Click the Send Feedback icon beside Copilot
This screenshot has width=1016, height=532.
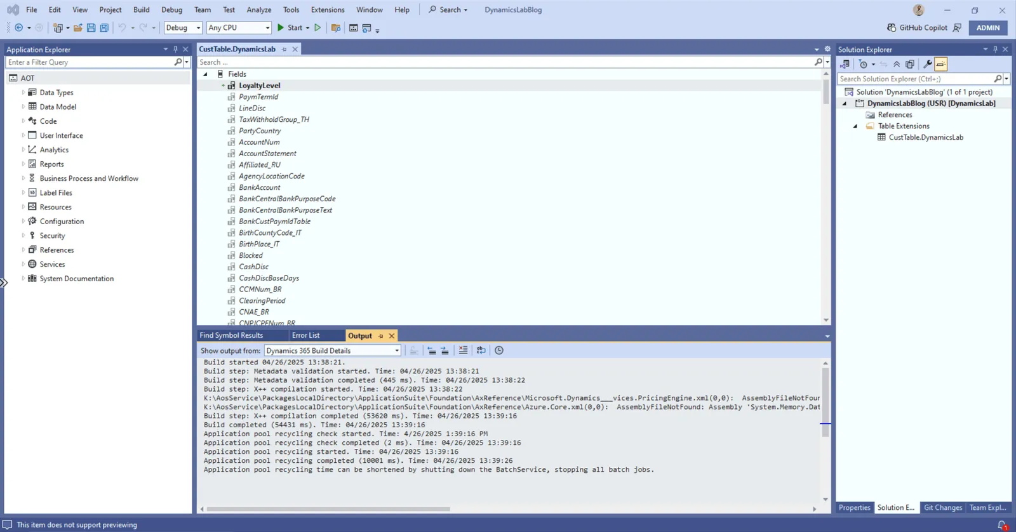click(x=957, y=28)
